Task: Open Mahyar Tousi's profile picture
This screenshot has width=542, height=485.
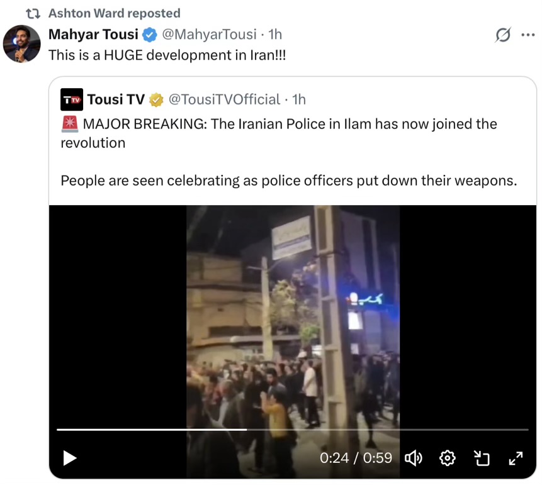Action: (x=22, y=44)
